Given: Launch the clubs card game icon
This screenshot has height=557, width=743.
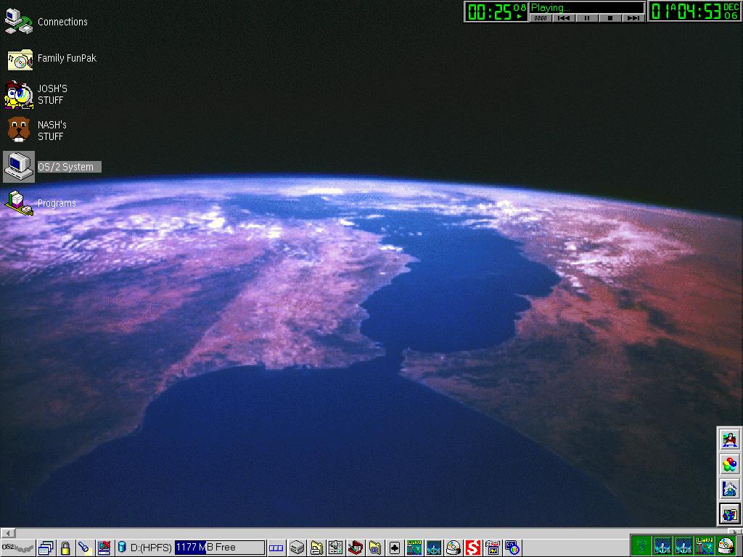Looking at the screenshot, I should click(394, 548).
